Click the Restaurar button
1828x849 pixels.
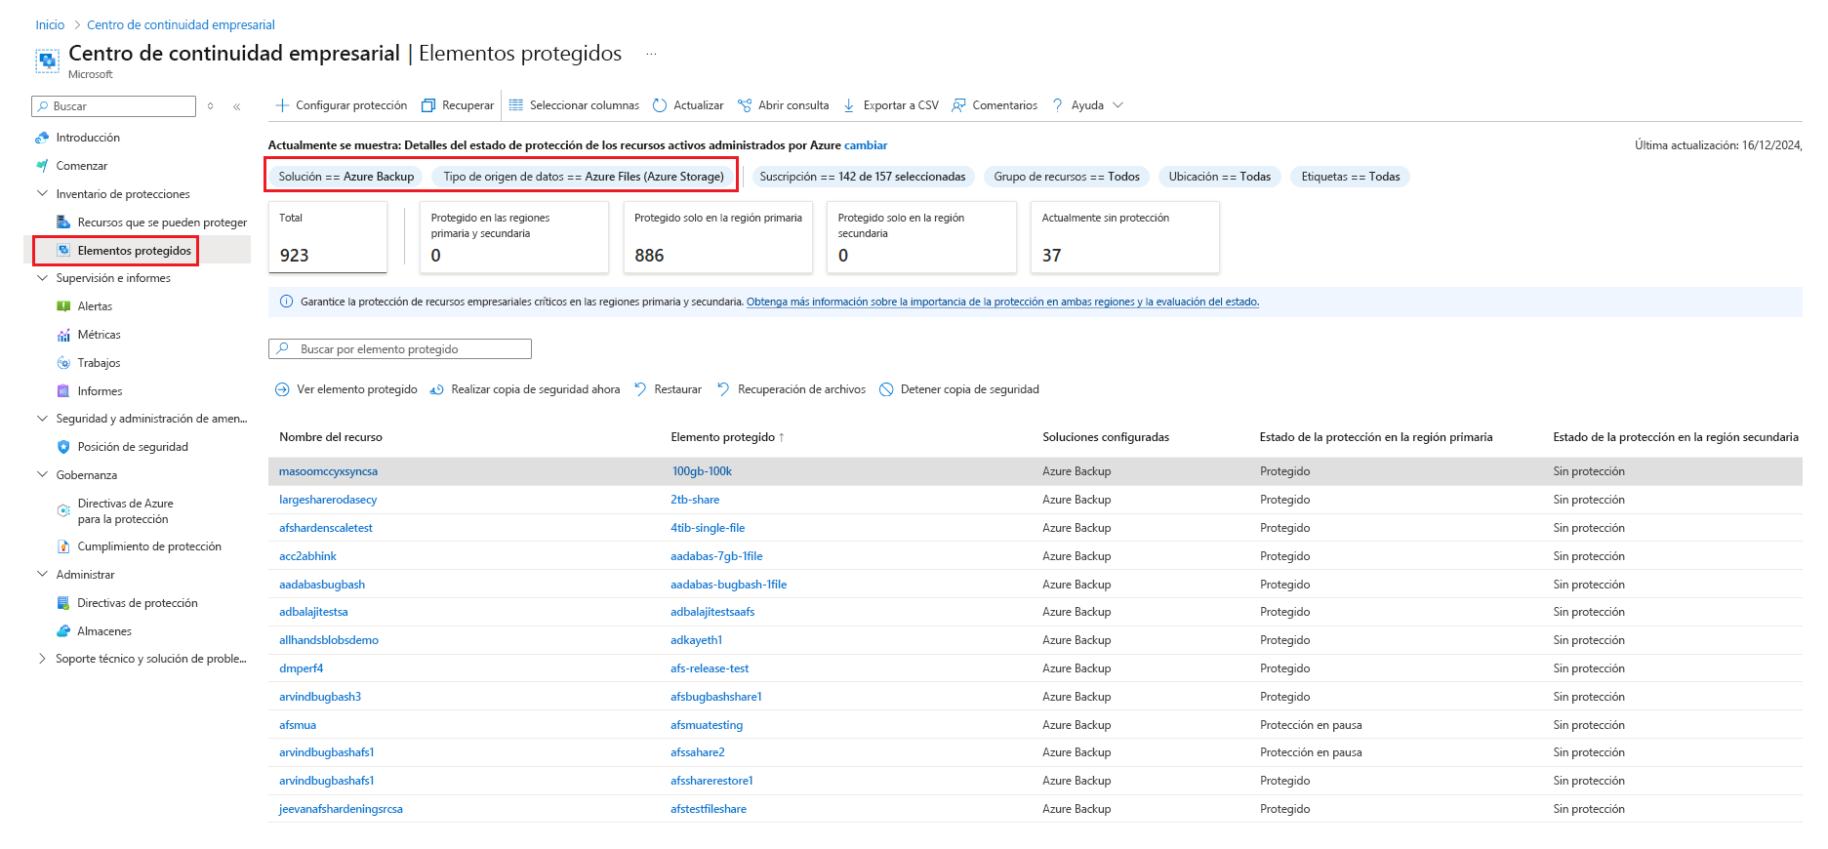click(668, 389)
